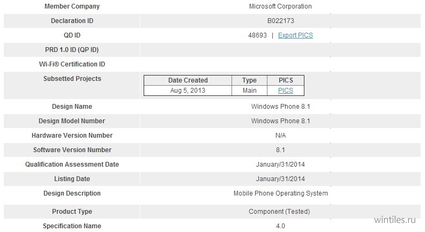Viewport: 425px width, 232px height.
Task: Open the Export PICS link
Action: [x=295, y=35]
